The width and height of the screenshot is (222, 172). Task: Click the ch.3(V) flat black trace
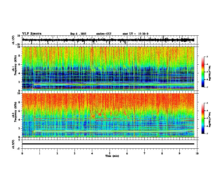click(x=108, y=144)
